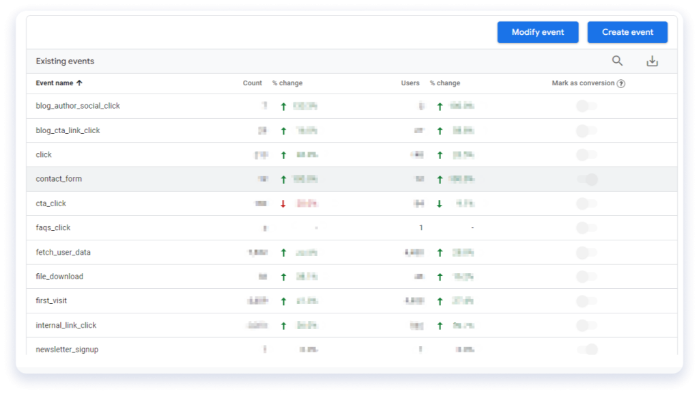Click the Modify event button

538,32
